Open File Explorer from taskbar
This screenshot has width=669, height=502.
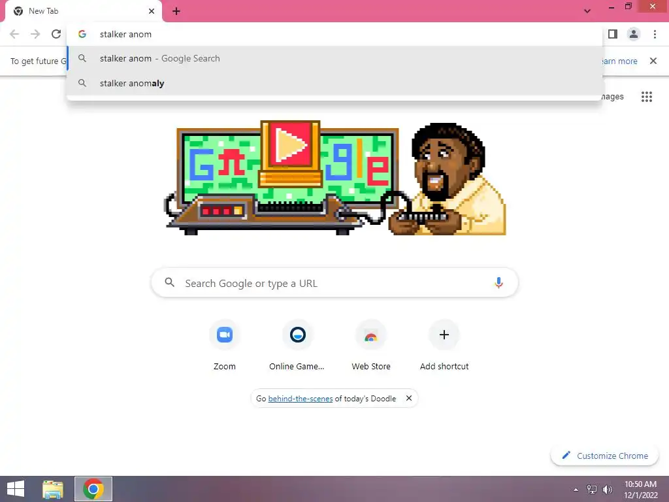click(53, 489)
